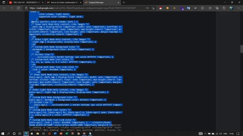Viewport: 243px width, 136px height.
Task: Open the Edge profile avatar
Action: pyautogui.click(x=231, y=8)
